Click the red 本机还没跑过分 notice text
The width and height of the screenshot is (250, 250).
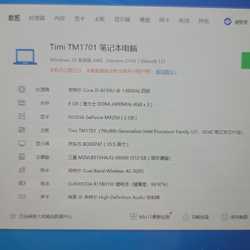pyautogui.click(x=100, y=71)
